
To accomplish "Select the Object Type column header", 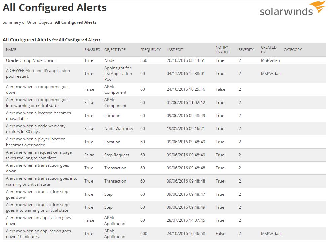I will [115, 50].
